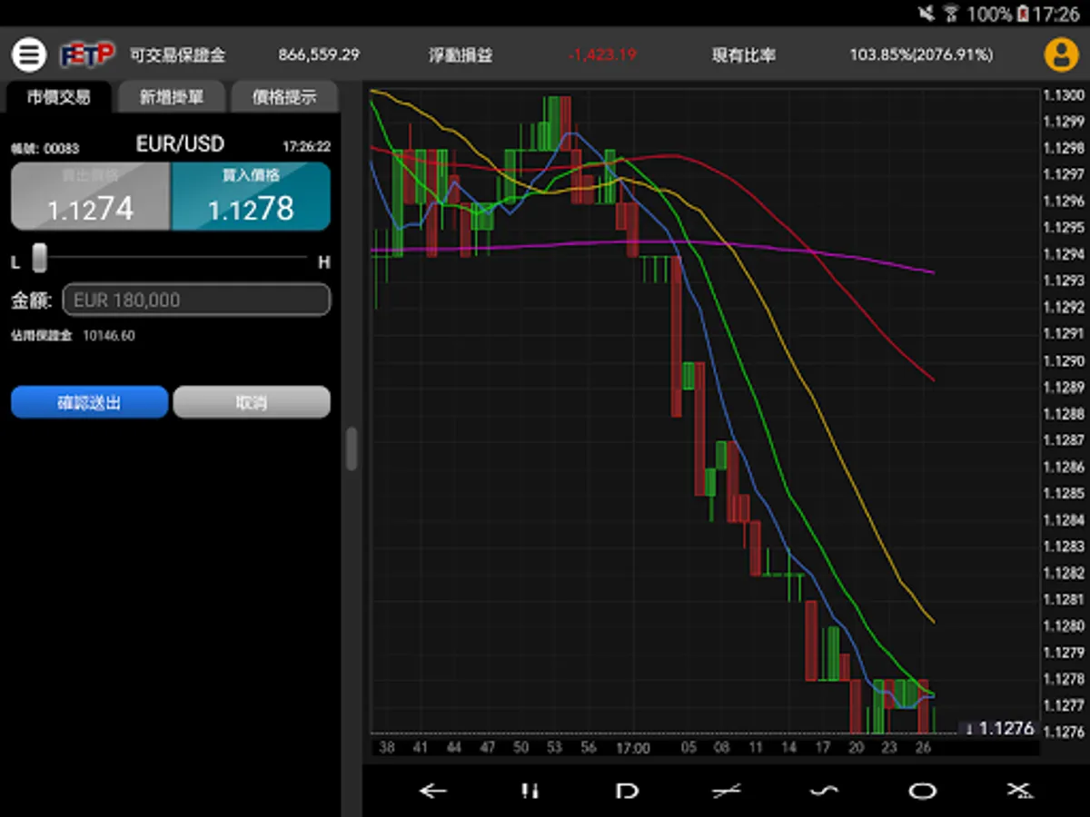Screen dimensions: 1090x817
Task: Select the circle drawing tool
Action: pyautogui.click(x=922, y=791)
